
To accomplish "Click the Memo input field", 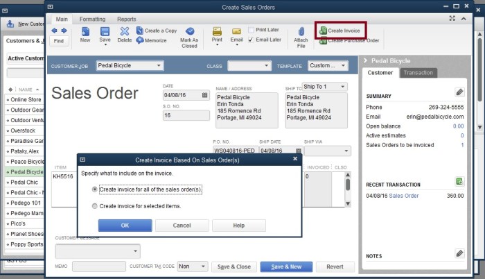I will 99,267.
